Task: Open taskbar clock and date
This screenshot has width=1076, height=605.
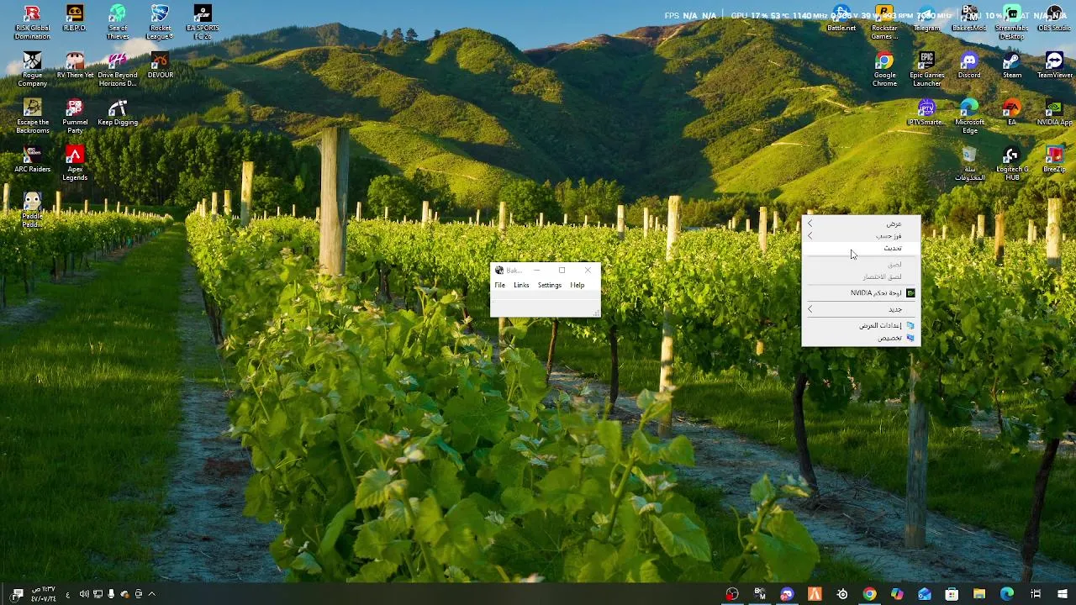Action: pos(43,594)
